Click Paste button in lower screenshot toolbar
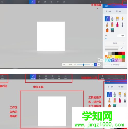 pyautogui.click(x=102, y=77)
